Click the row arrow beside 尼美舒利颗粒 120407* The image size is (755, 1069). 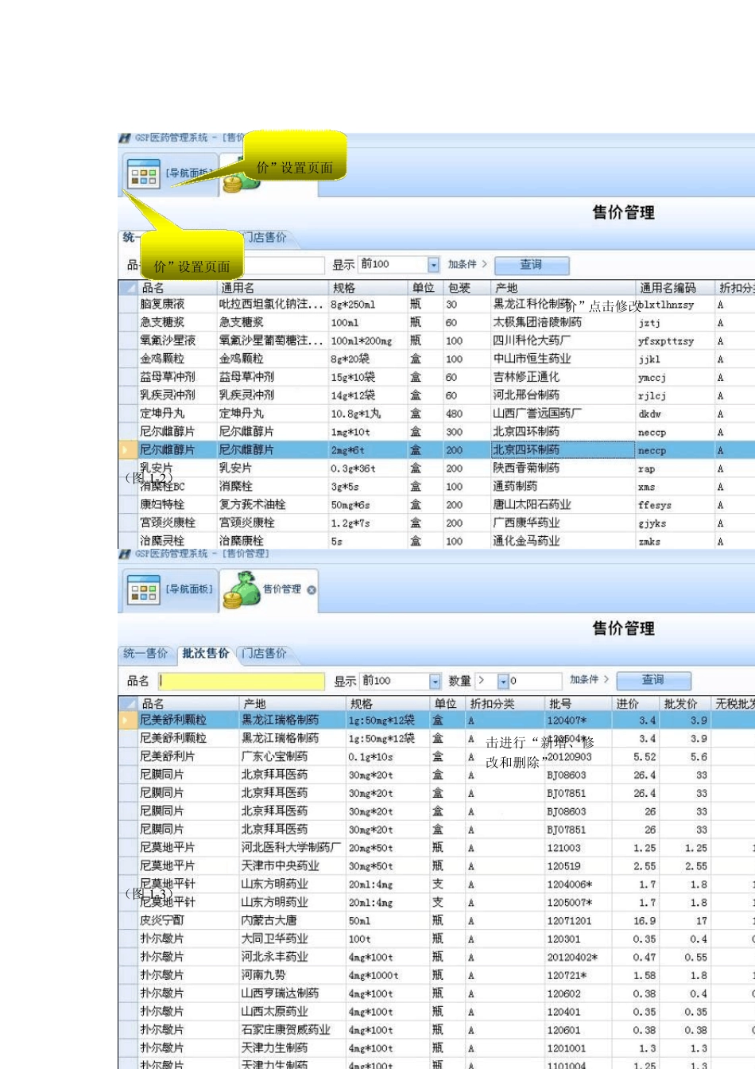(126, 721)
